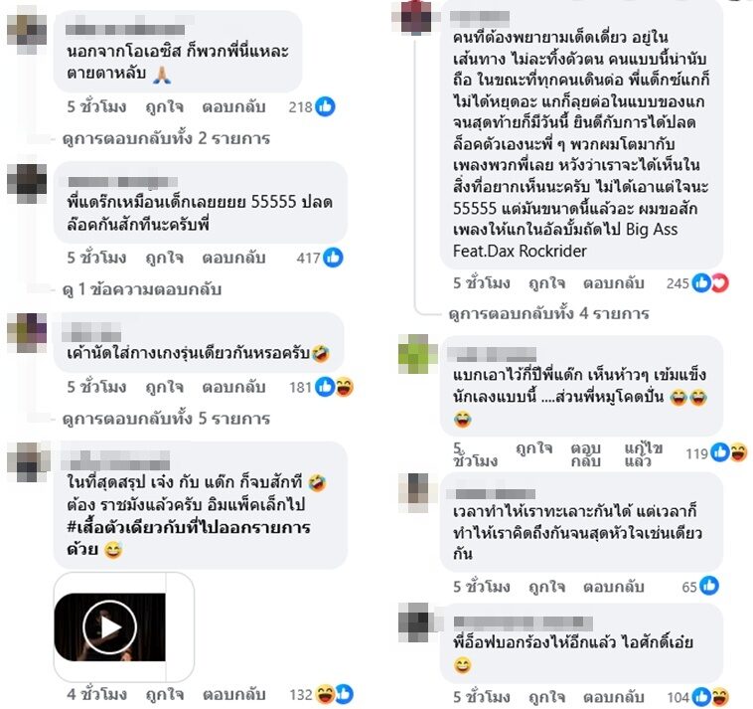Open the แก้ไขแล้ว edited link
The width and height of the screenshot is (753, 709).
[644, 454]
